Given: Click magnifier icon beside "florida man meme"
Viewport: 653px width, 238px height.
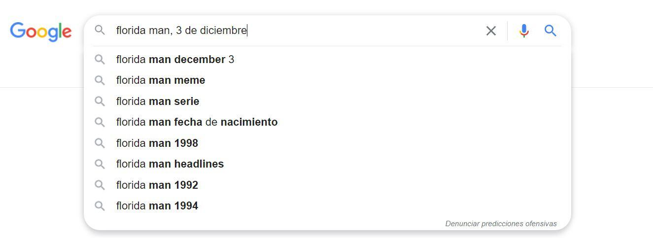Looking at the screenshot, I should (100, 80).
